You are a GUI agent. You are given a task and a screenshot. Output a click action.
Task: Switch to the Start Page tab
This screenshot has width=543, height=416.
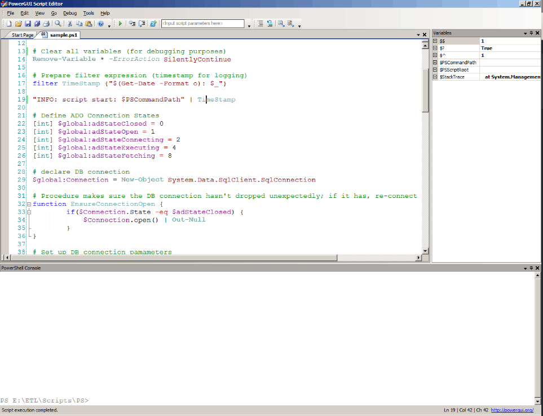(23, 35)
